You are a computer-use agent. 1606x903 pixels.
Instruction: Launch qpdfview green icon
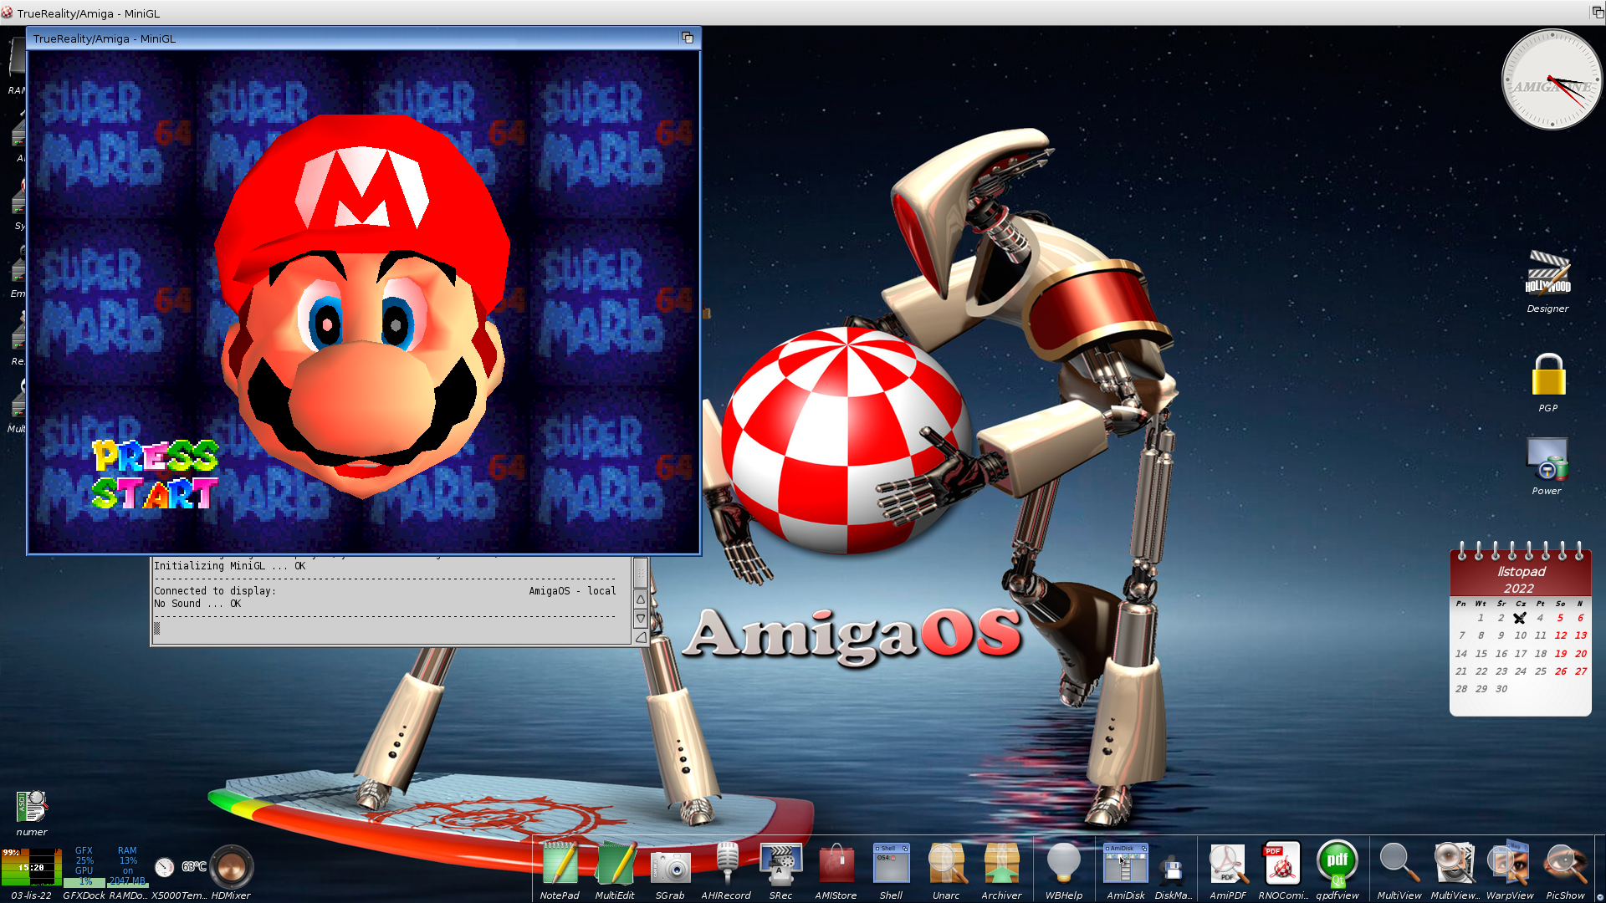coord(1337,864)
